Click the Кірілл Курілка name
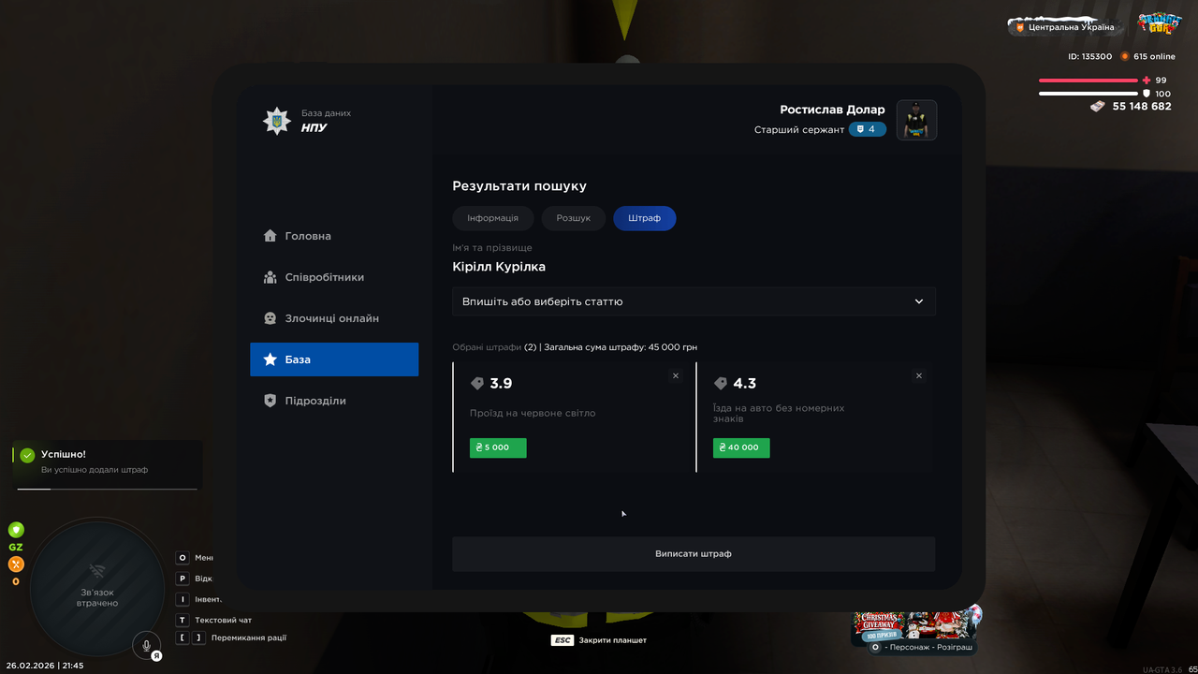 coord(499,267)
